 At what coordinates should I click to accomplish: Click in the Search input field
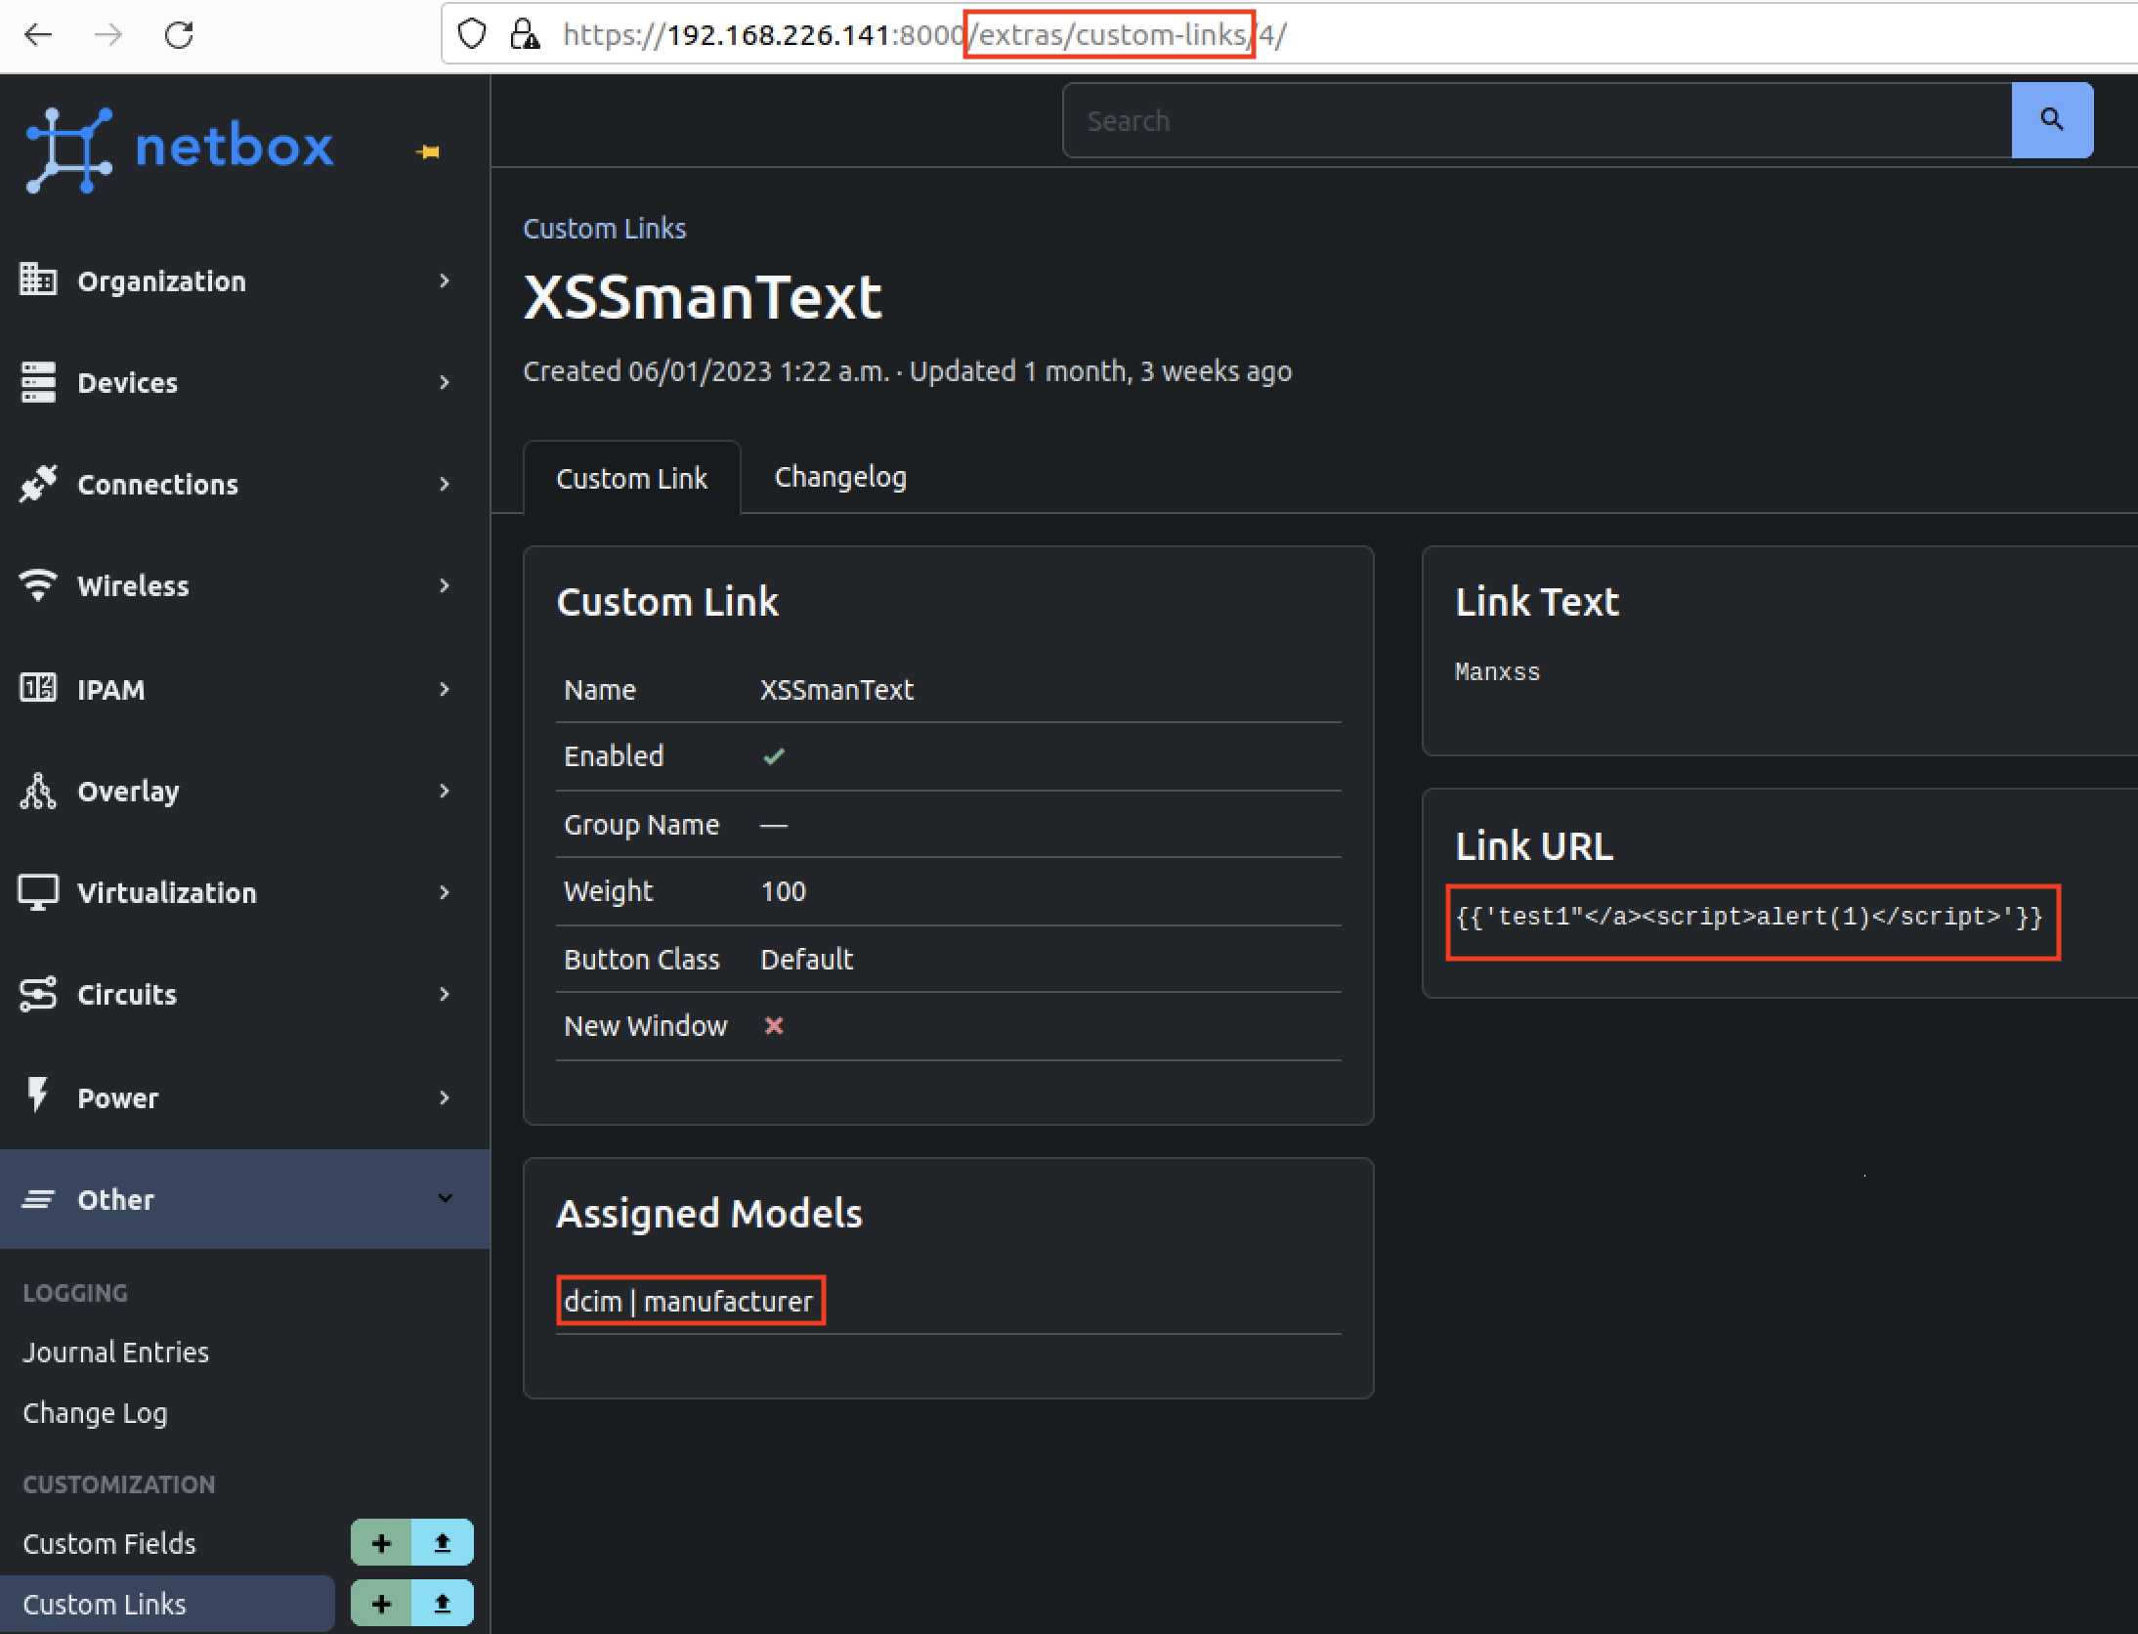click(x=1537, y=120)
